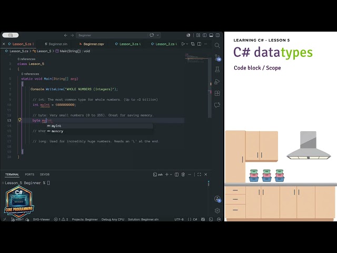
Task: Select the memory autocomplete suggestion
Action: 100,131
